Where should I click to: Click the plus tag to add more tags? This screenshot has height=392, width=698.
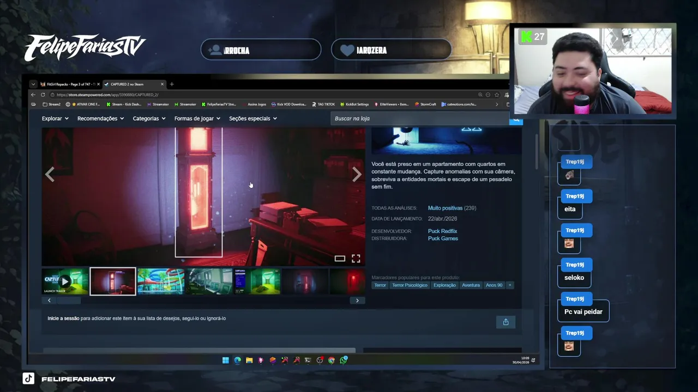(510, 285)
